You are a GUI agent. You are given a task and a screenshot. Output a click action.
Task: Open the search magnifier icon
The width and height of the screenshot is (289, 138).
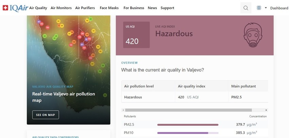245,8
